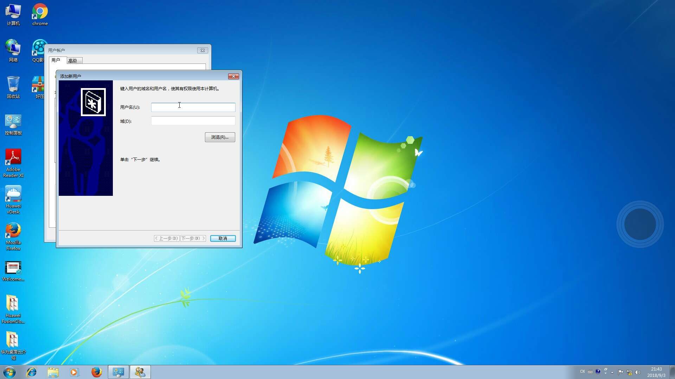Open the 回收站 recycle bin icon
This screenshot has width=675, height=379.
click(x=13, y=87)
